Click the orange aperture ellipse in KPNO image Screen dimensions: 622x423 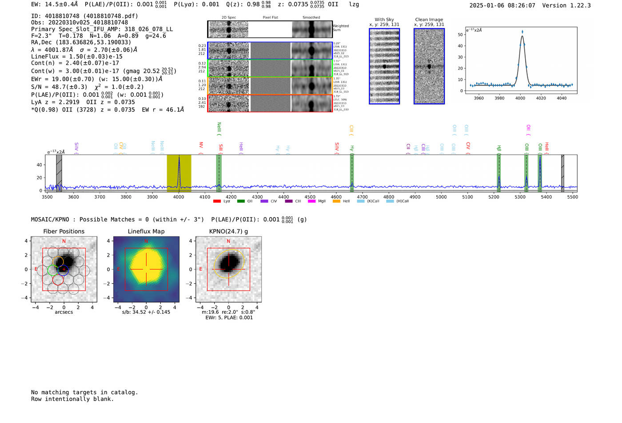[x=229, y=264]
